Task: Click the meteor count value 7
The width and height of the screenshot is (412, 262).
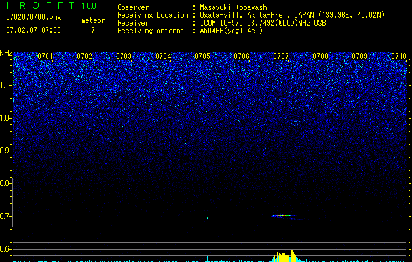Action: (92, 30)
